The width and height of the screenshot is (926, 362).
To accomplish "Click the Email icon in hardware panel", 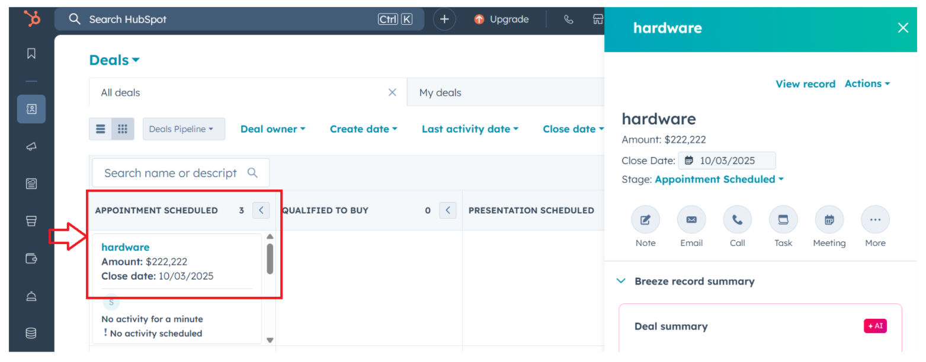I will (x=691, y=220).
